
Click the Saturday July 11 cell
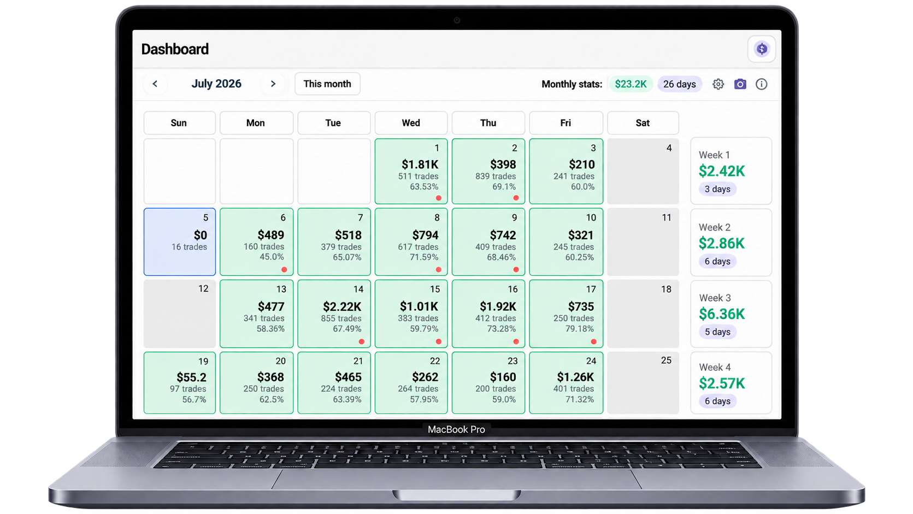(643, 241)
